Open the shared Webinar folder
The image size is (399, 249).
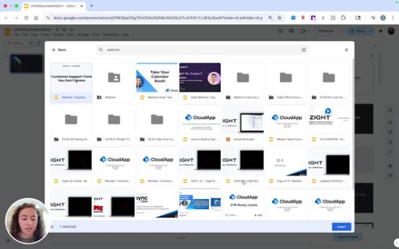pos(114,82)
